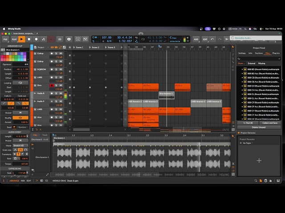Launch Scene 1
This screenshot has width=285, height=213.
coord(74,47)
